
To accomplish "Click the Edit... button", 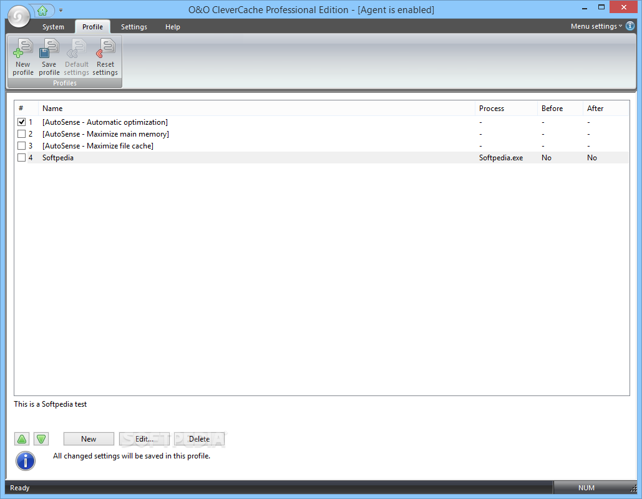I will (x=144, y=439).
